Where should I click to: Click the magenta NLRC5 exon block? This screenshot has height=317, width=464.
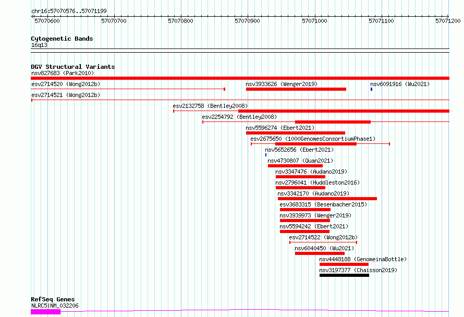click(x=45, y=312)
